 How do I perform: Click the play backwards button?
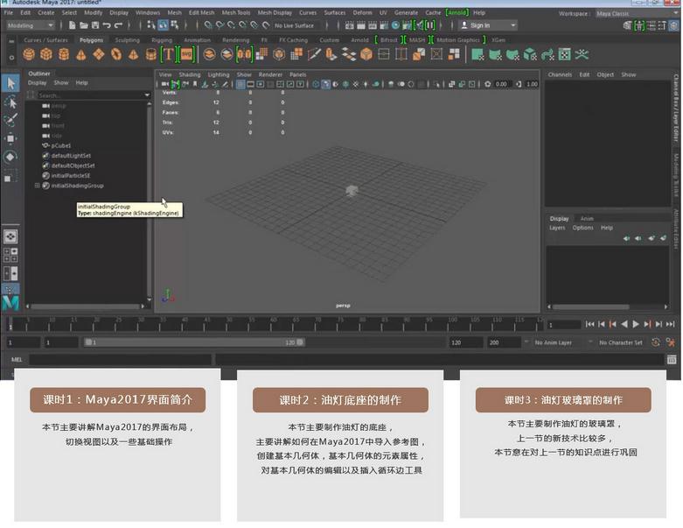(624, 324)
